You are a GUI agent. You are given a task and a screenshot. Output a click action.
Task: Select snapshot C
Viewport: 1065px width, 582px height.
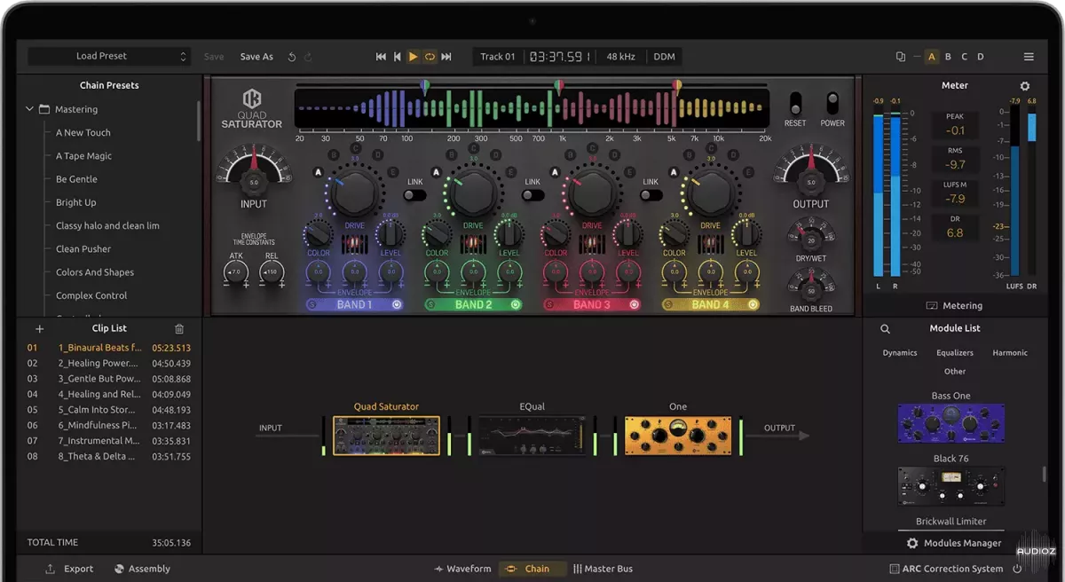(x=964, y=57)
